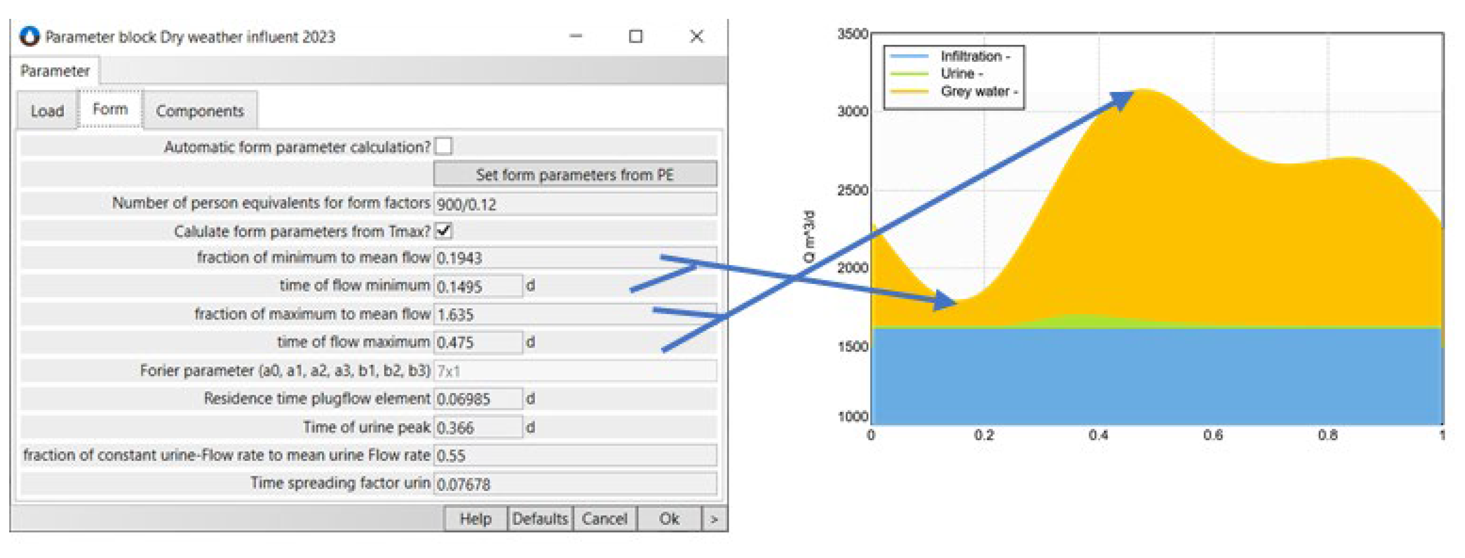Confirm settings with Ok button
The height and width of the screenshot is (558, 1465).
coord(669,519)
